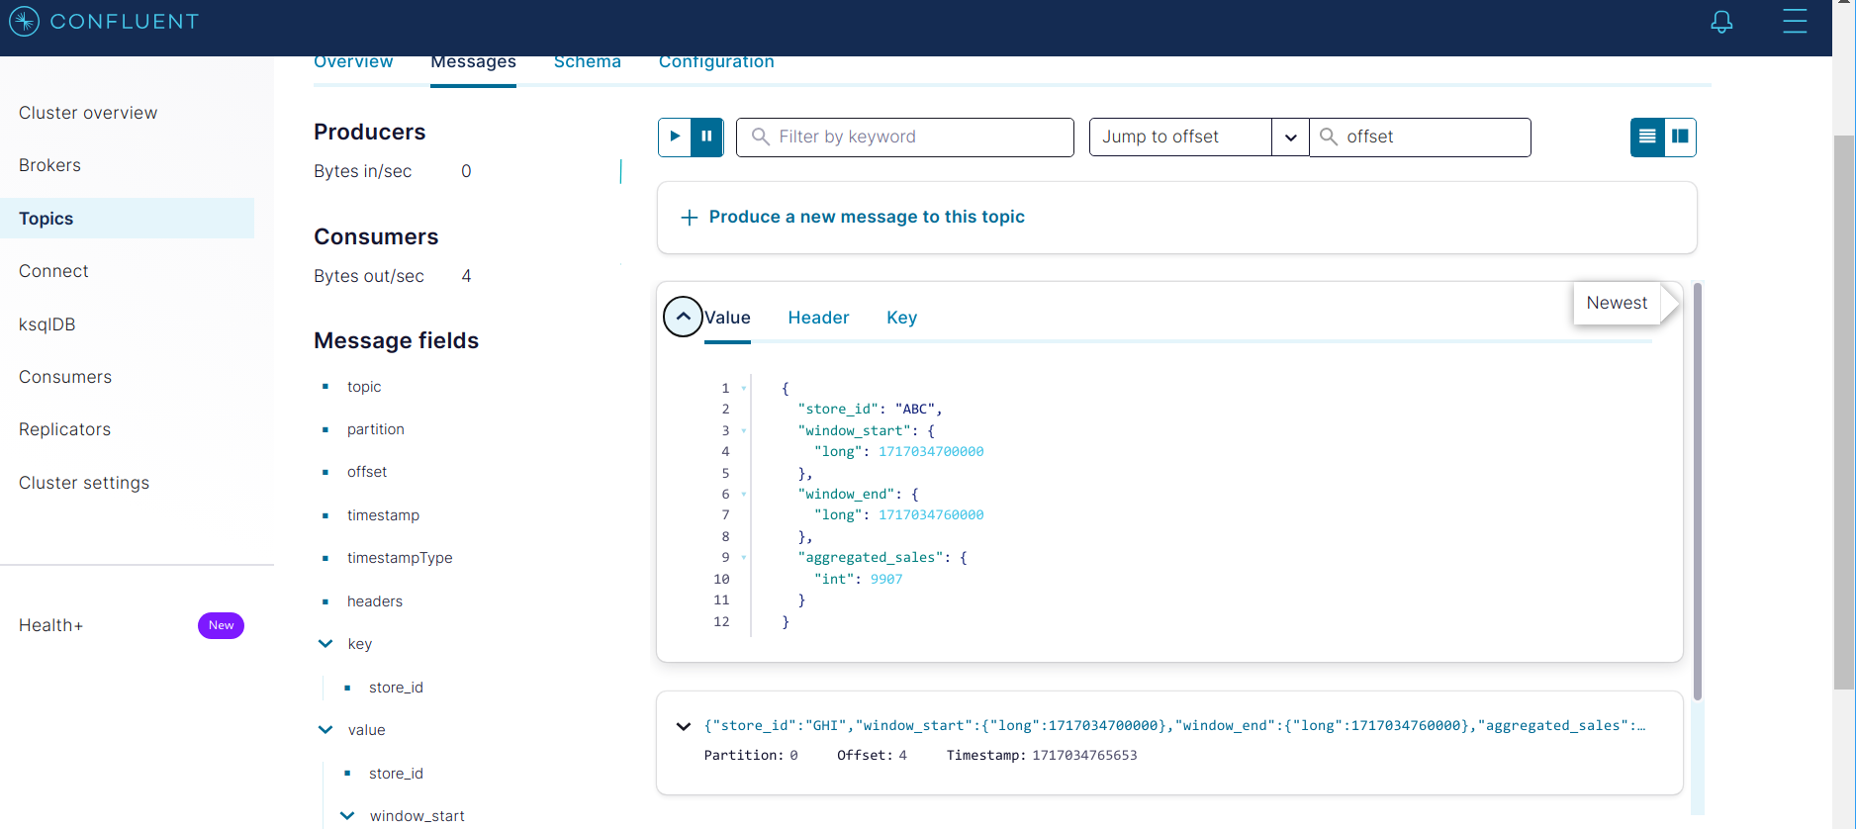Screen dimensions: 1856x829
Task: Open Replicators page
Action: [x=64, y=429]
